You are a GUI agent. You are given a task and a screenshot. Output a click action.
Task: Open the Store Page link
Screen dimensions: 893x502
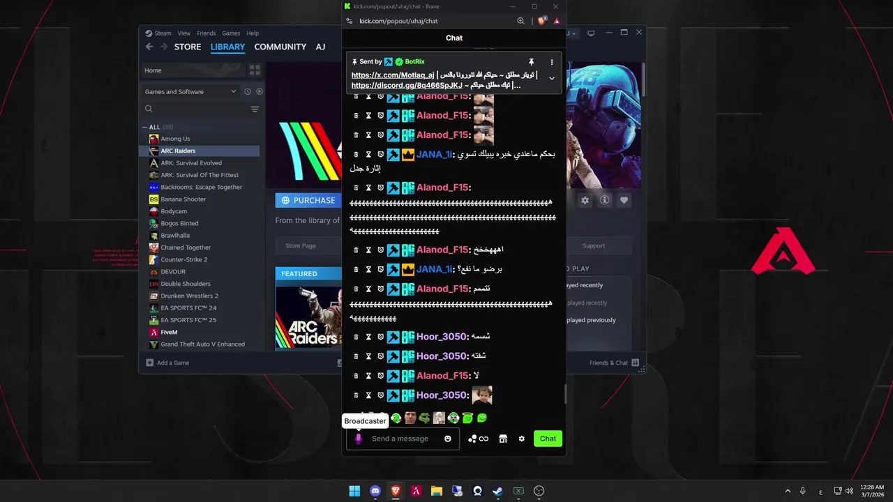301,245
